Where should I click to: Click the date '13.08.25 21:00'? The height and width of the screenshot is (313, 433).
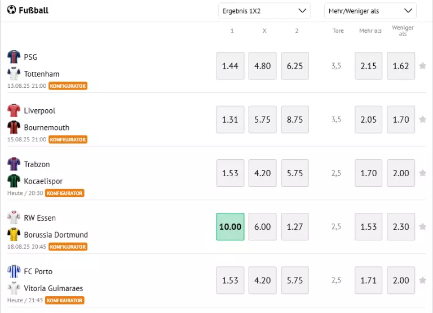tap(27, 86)
